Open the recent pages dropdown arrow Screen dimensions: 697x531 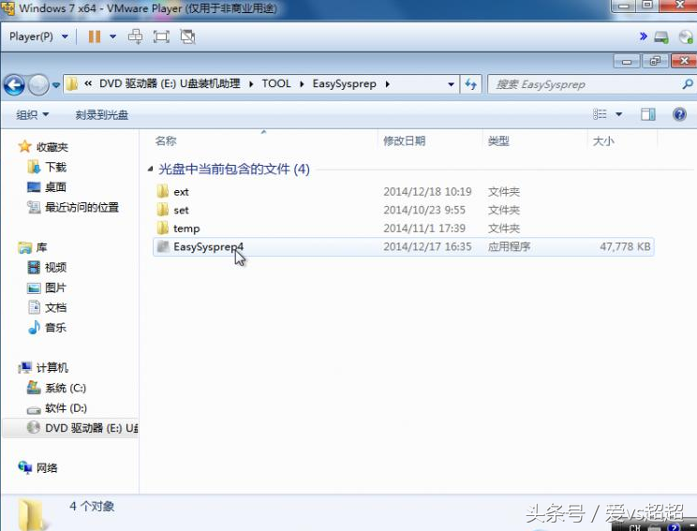(56, 84)
